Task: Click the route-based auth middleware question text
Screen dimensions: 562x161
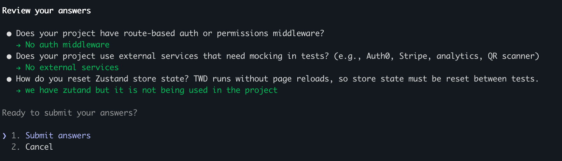Action: pyautogui.click(x=170, y=33)
